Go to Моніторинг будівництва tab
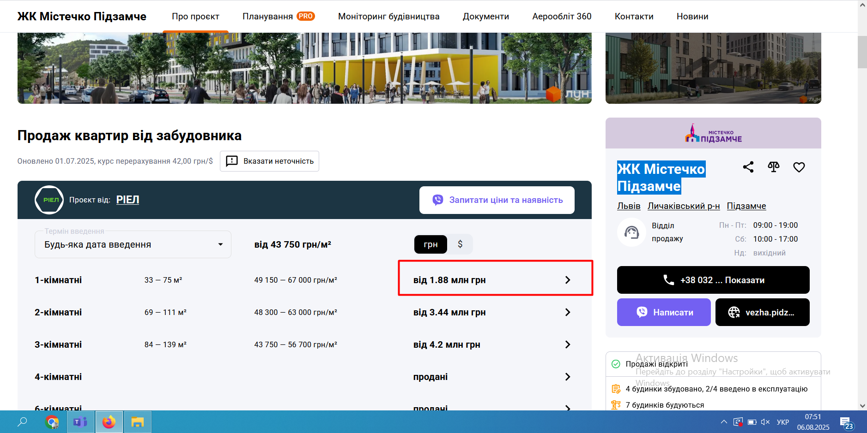Screen dimensions: 867x433 [x=389, y=17]
